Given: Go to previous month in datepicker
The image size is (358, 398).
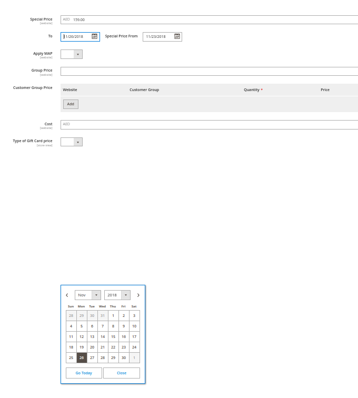Looking at the screenshot, I should coord(67,295).
